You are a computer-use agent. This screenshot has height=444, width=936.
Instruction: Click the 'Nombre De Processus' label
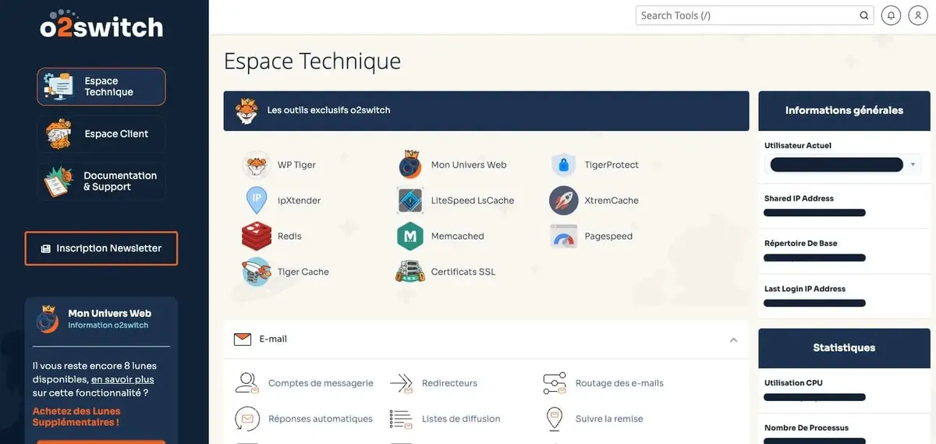(807, 428)
